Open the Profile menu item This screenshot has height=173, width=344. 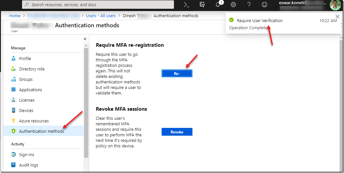tap(25, 58)
